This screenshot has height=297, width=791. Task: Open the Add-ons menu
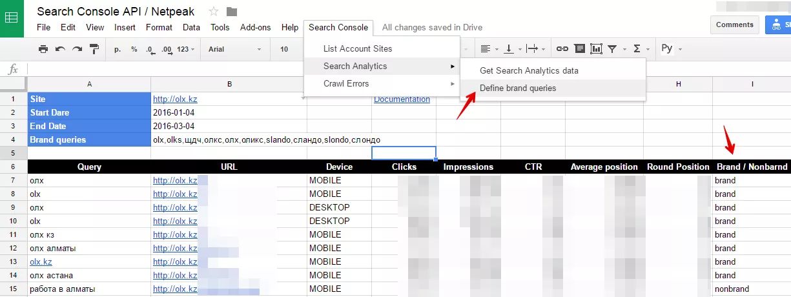[256, 27]
